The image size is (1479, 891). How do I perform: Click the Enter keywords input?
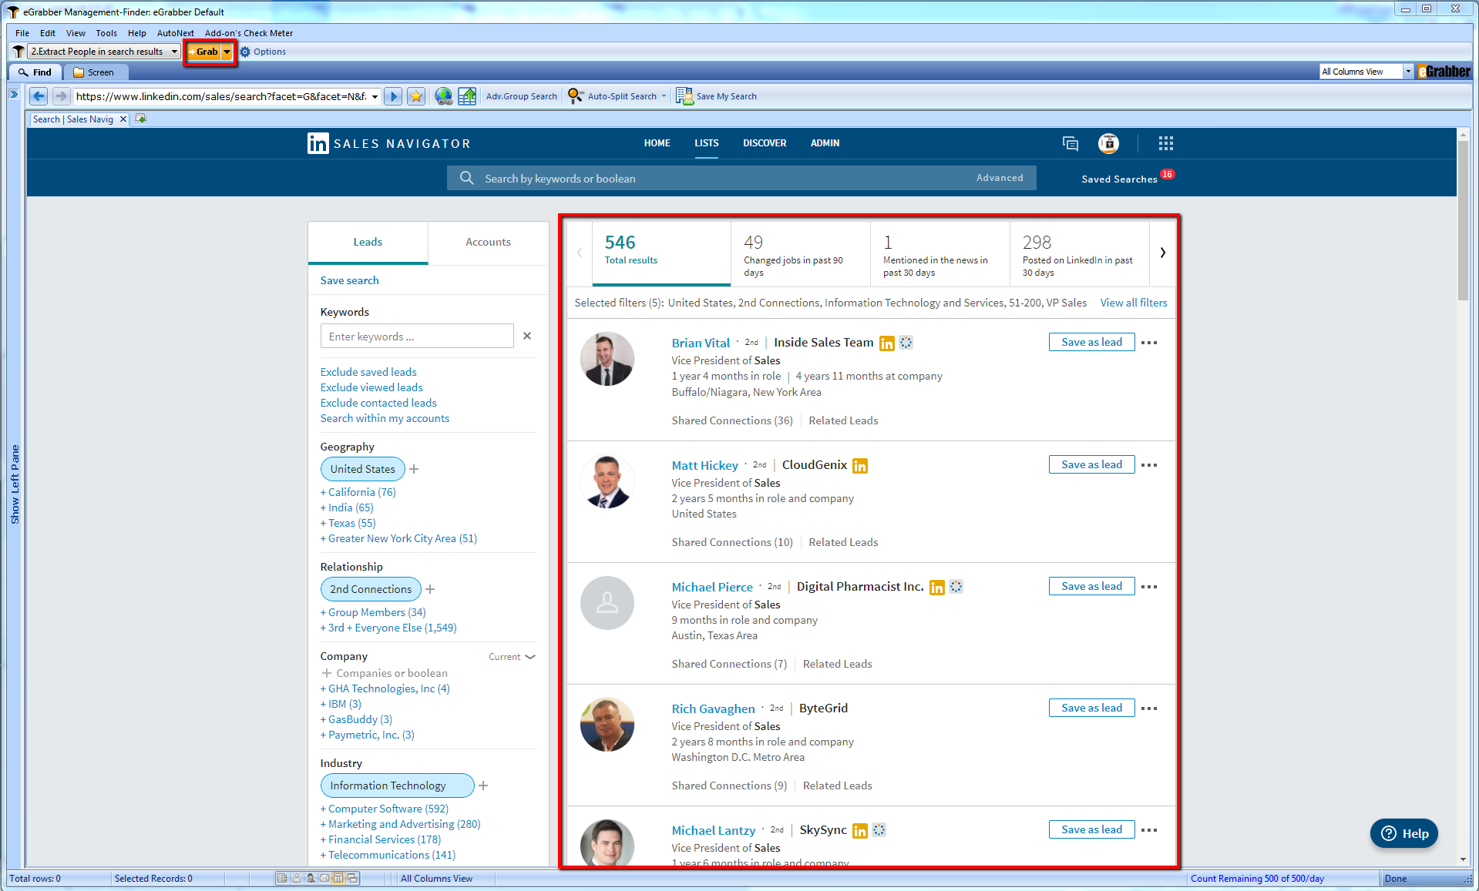(417, 337)
